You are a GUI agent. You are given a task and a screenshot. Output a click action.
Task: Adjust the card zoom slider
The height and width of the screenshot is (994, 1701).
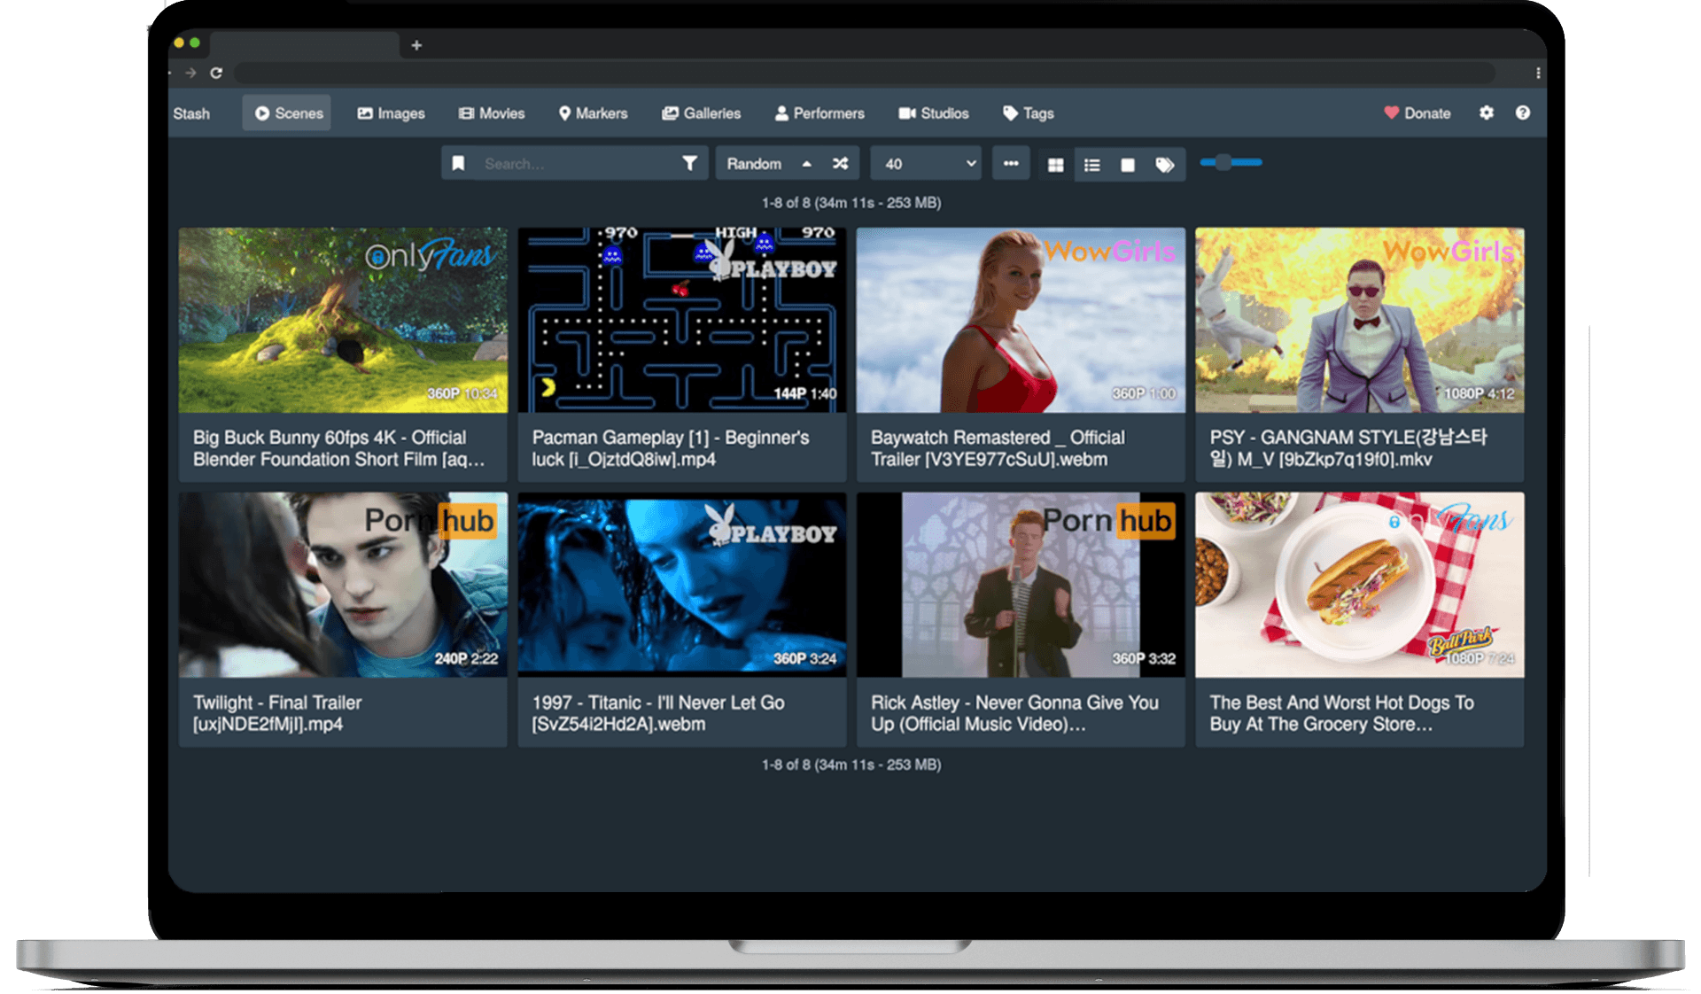point(1231,162)
